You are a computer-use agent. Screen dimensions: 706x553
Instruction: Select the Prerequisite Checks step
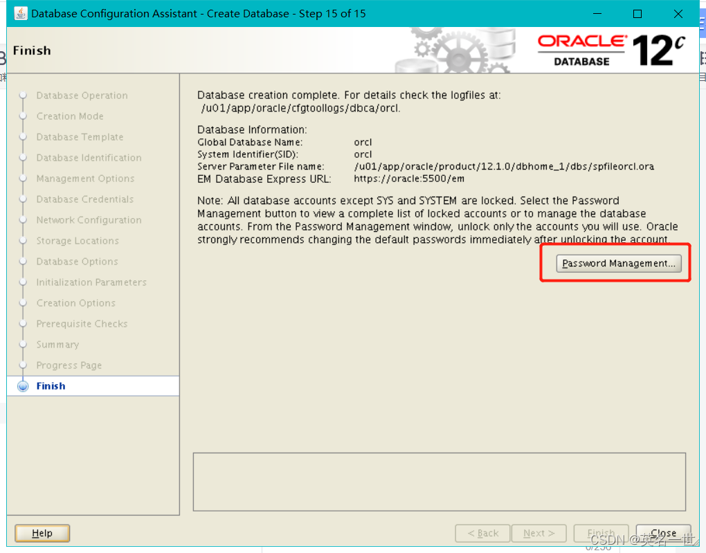82,323
